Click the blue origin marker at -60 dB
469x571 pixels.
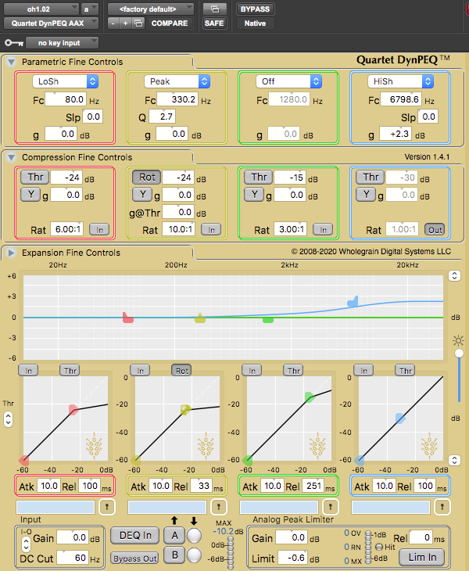(360, 460)
